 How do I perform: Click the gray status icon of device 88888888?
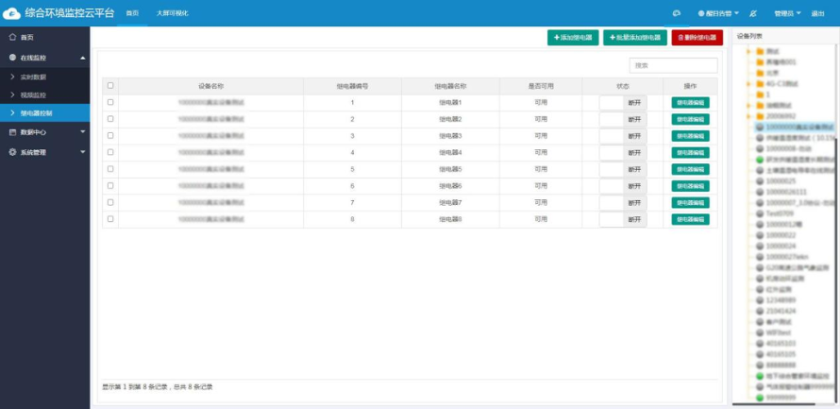[759, 365]
